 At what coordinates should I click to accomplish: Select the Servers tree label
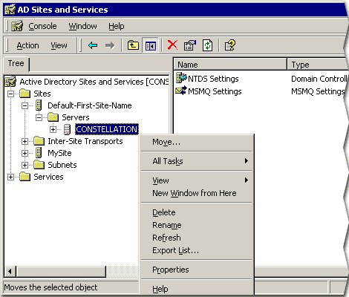click(x=76, y=117)
